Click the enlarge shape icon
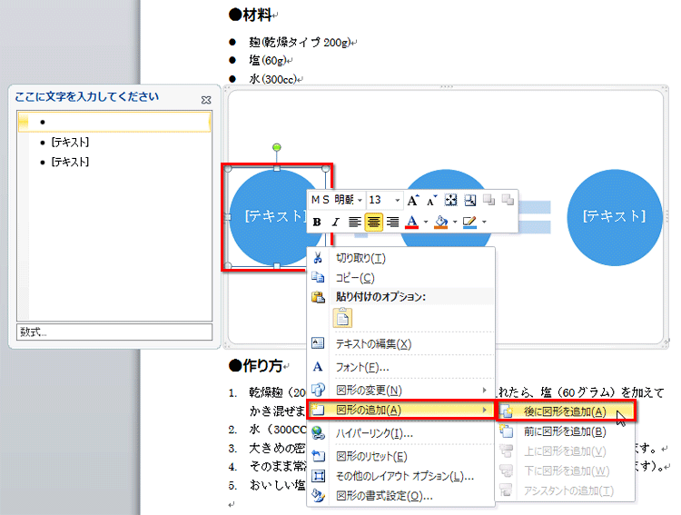681x515 pixels. [x=450, y=200]
